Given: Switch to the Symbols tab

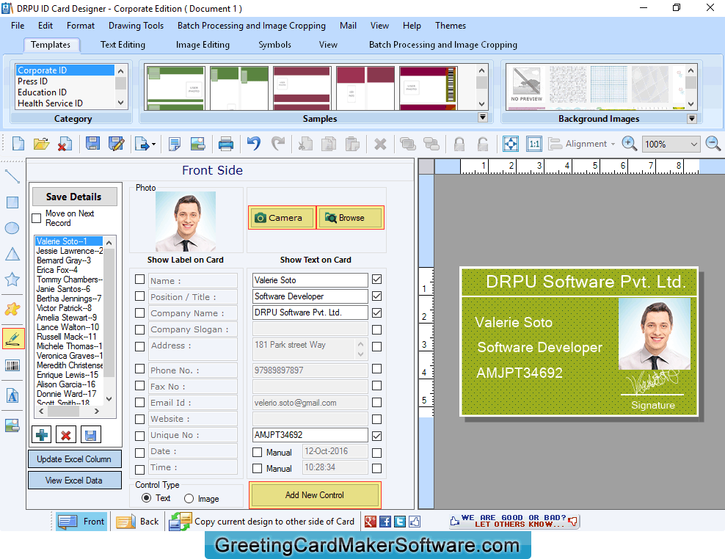Looking at the screenshot, I should tap(274, 45).
